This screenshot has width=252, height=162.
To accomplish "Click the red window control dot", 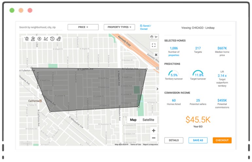I will [x=30, y=10].
